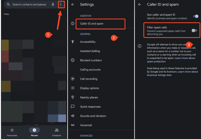Switch to the Contacts tab
202x139 pixels.
click(x=57, y=132)
